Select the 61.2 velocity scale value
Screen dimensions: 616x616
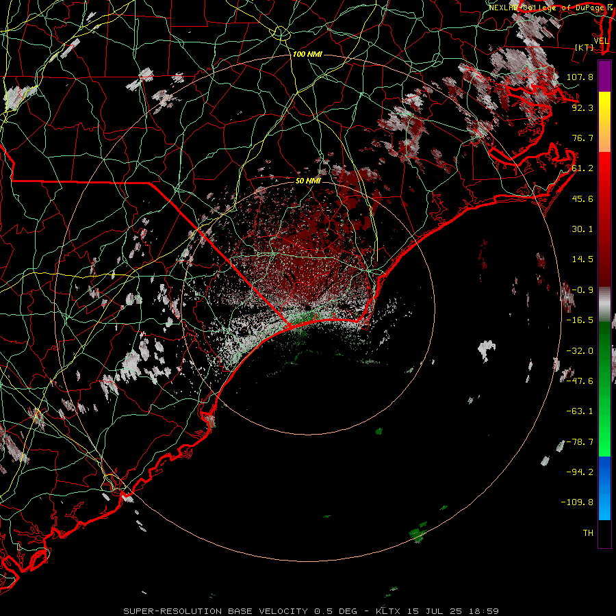[x=582, y=168]
